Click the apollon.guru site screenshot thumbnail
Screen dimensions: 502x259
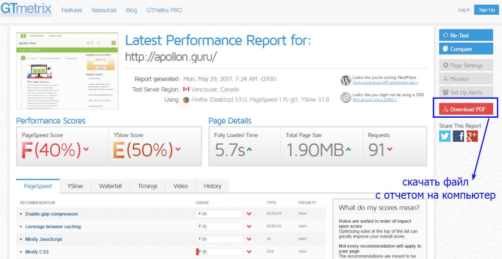[x=67, y=71]
